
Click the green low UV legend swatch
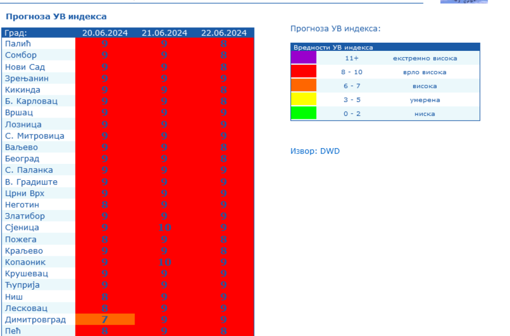(x=303, y=113)
